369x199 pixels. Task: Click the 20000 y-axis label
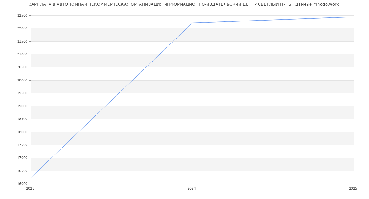click(x=22, y=80)
